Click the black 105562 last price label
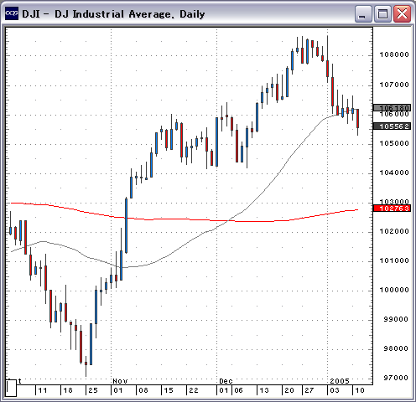The height and width of the screenshot is (402, 416). [392, 126]
